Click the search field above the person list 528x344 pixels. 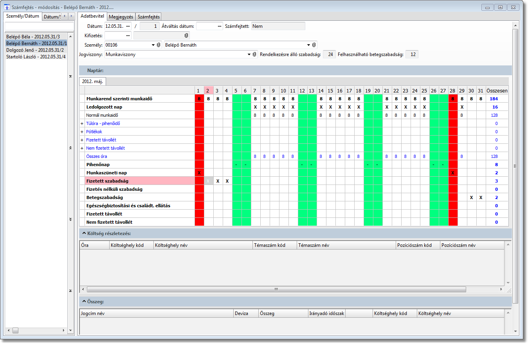pos(39,26)
